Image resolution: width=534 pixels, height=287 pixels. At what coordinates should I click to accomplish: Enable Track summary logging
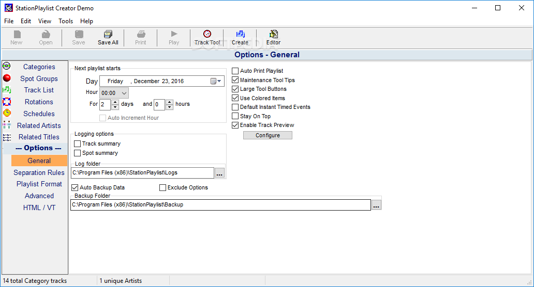point(77,143)
